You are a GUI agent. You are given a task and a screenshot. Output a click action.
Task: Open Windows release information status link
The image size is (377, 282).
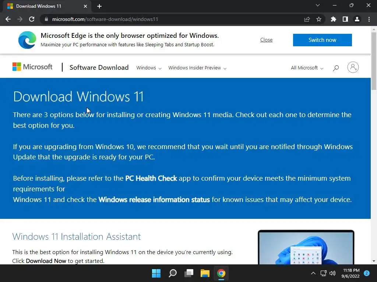(x=154, y=199)
